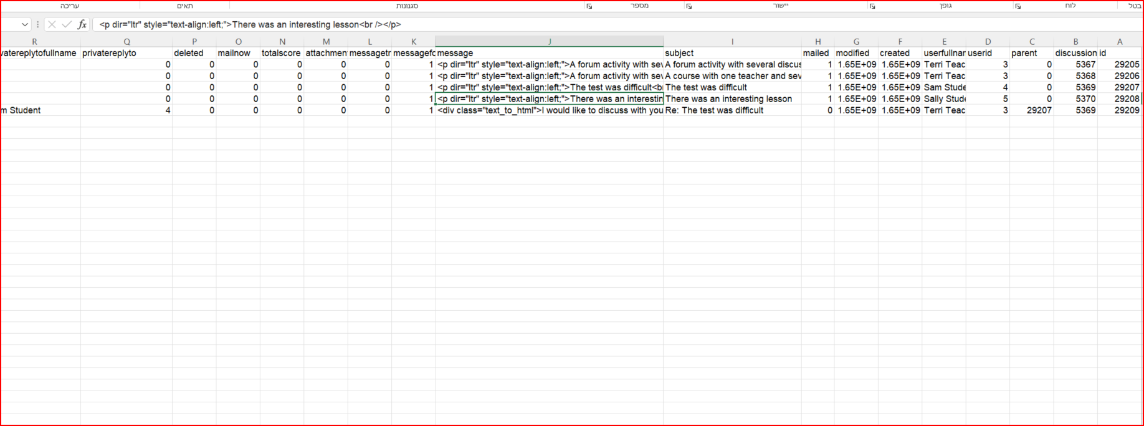Select column N header
The height and width of the screenshot is (426, 1144).
pyautogui.click(x=282, y=42)
